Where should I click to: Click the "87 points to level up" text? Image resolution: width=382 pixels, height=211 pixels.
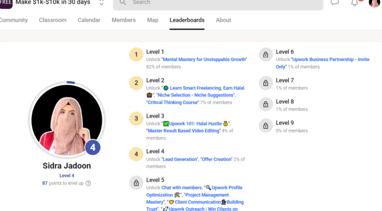point(63,183)
